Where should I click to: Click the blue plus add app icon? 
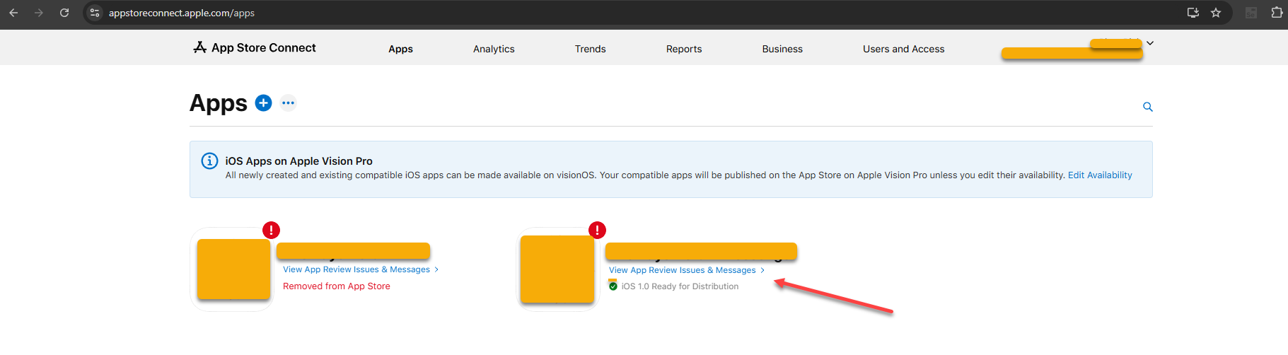tap(263, 103)
